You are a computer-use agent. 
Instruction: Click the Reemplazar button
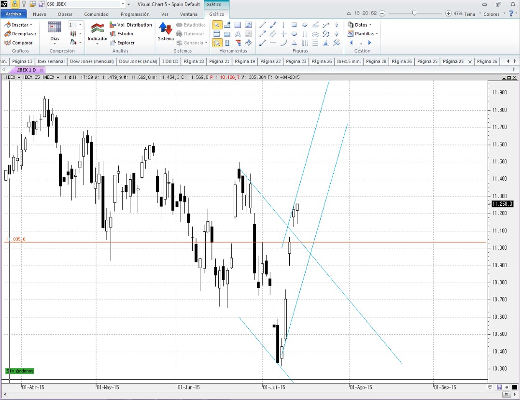tap(20, 34)
